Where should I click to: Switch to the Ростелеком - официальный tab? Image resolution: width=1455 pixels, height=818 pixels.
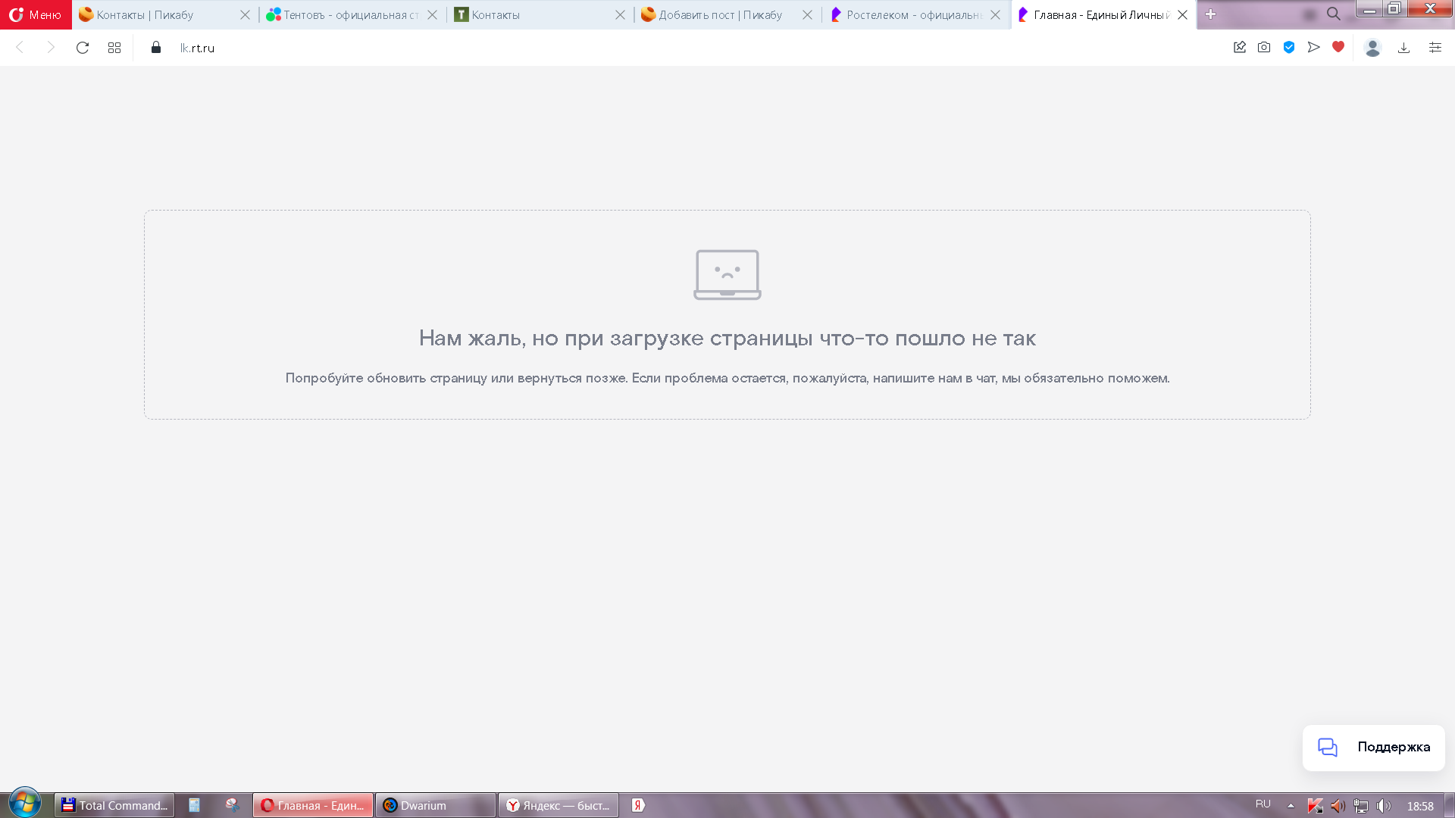pyautogui.click(x=913, y=14)
